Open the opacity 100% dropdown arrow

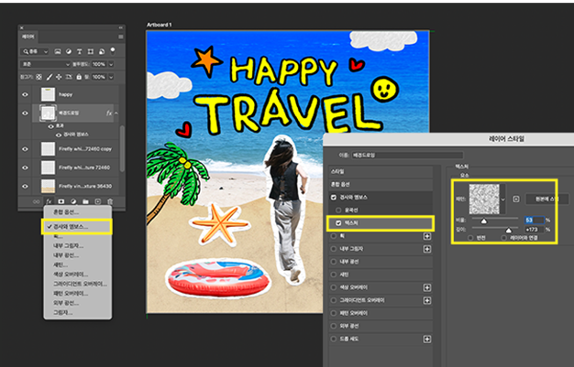click(x=111, y=64)
